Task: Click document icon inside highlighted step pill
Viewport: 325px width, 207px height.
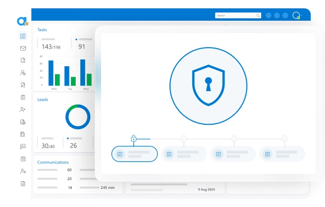Action: coord(120,154)
